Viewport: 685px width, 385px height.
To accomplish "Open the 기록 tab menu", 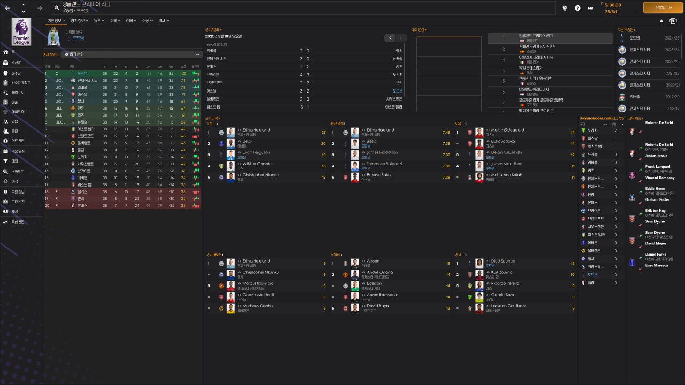I will (x=115, y=21).
